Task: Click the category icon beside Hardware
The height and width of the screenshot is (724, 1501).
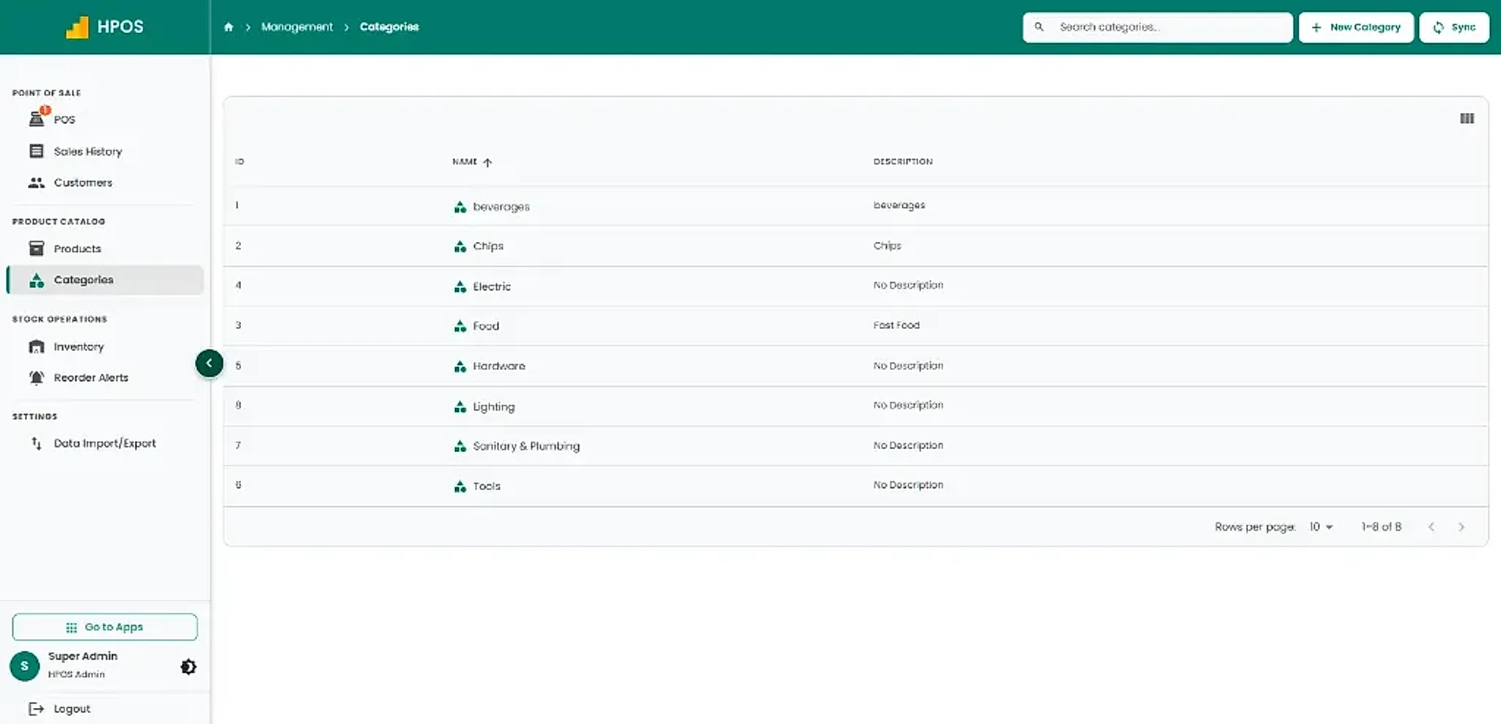Action: [460, 366]
